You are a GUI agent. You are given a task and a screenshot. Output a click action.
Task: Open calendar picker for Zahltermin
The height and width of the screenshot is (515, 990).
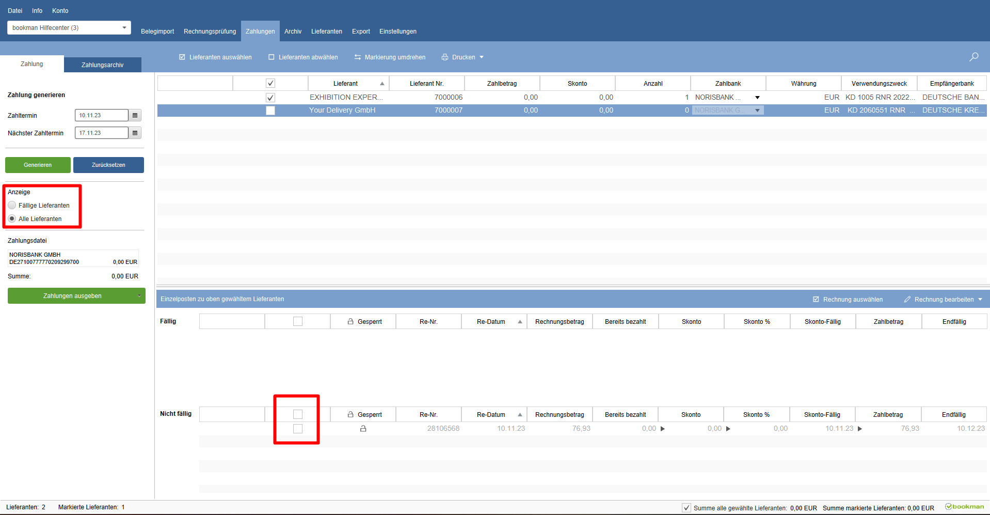click(x=135, y=115)
